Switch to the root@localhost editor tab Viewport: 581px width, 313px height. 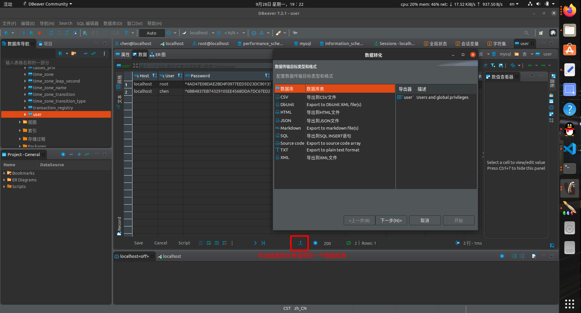(x=211, y=44)
